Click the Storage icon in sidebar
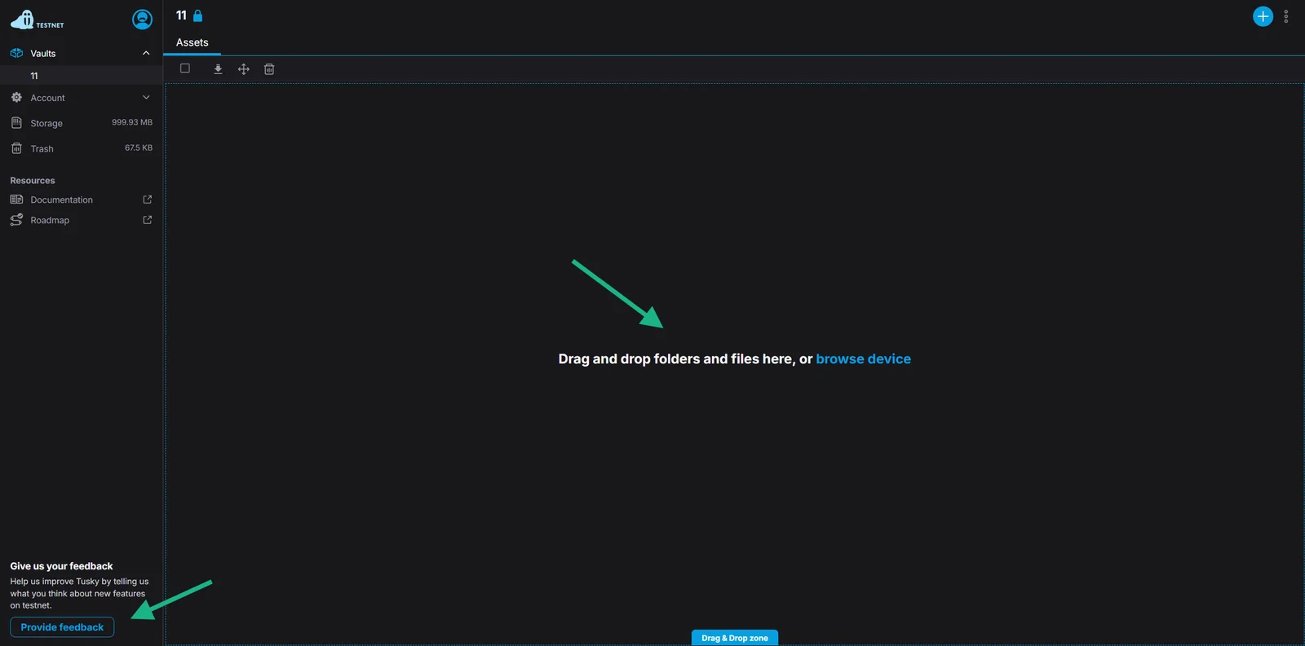Screen dimensions: 1305x646 (x=16, y=123)
